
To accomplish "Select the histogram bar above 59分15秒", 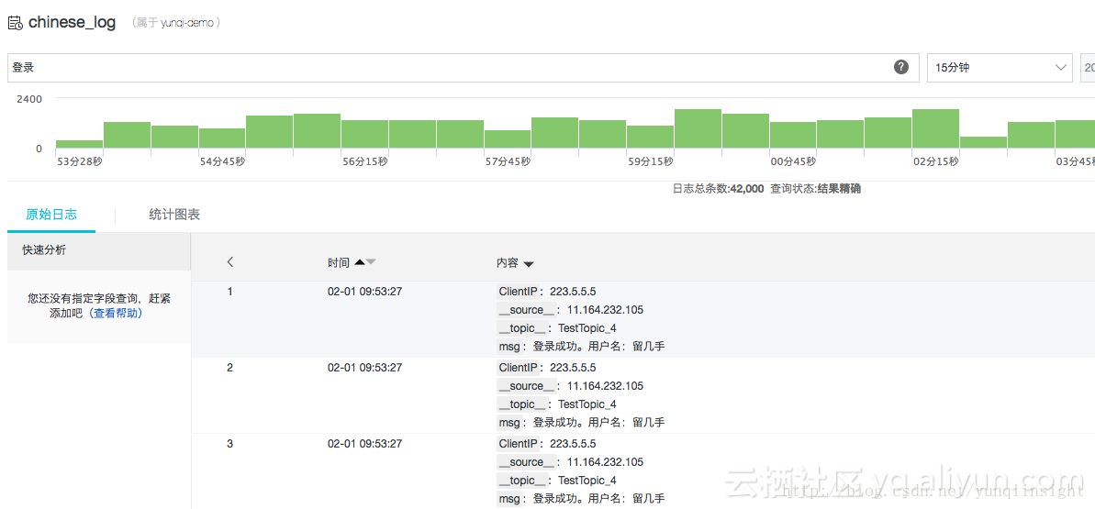I will tap(650, 137).
